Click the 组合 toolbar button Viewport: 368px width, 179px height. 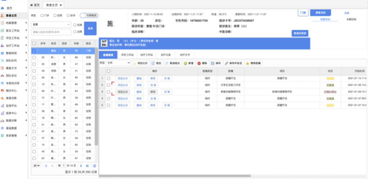[156, 63]
